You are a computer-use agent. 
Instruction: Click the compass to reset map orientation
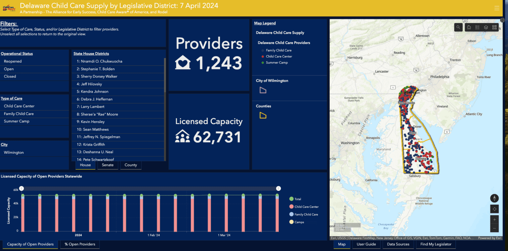click(x=494, y=198)
